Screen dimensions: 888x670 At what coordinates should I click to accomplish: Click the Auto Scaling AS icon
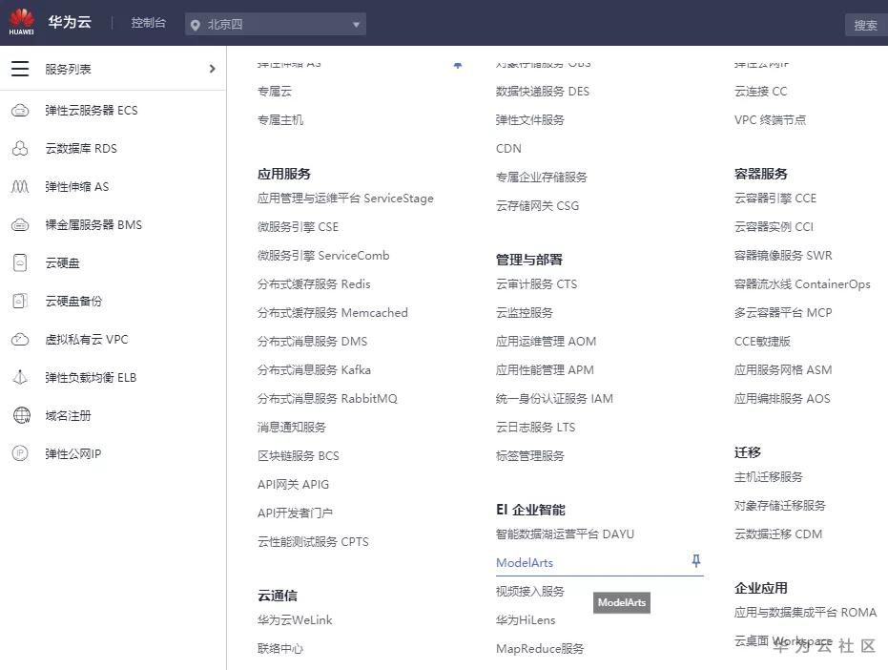pos(20,186)
